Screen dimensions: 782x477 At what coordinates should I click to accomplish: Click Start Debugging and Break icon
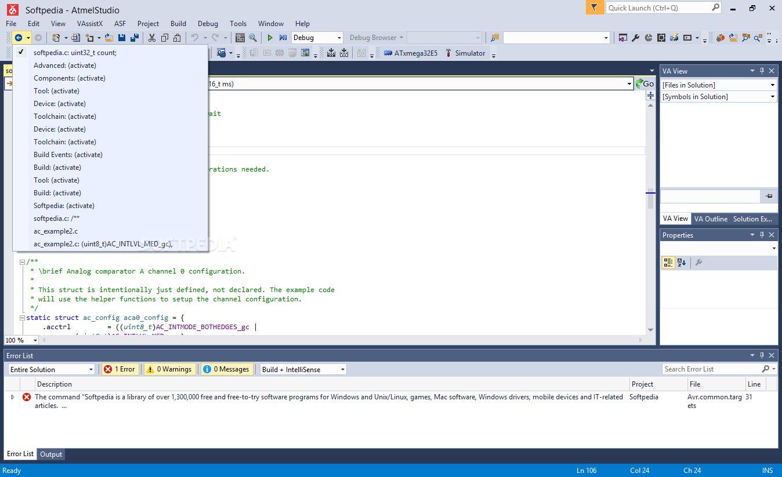[x=283, y=38]
